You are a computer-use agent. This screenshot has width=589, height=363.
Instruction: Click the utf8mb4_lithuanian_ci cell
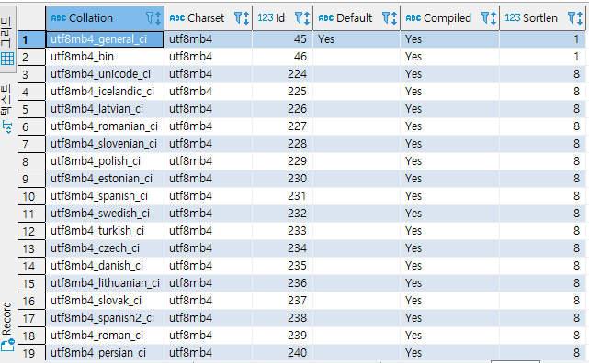pos(105,283)
